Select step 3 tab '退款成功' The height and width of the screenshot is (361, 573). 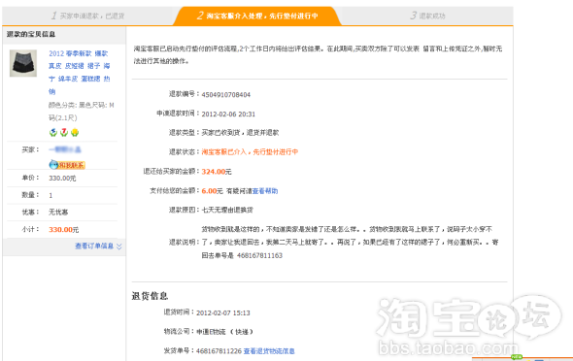click(427, 16)
